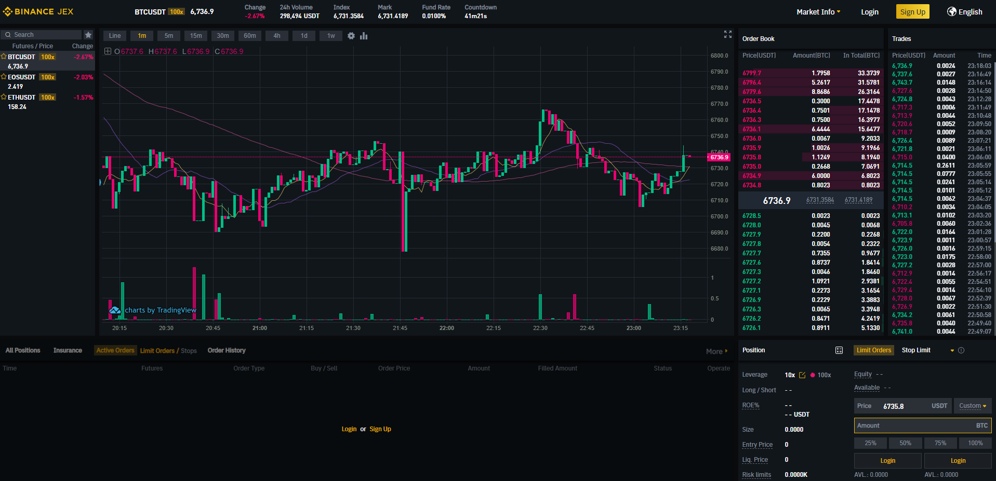Set amount to 25%
Viewport: 996px width, 481px height.
click(871, 443)
